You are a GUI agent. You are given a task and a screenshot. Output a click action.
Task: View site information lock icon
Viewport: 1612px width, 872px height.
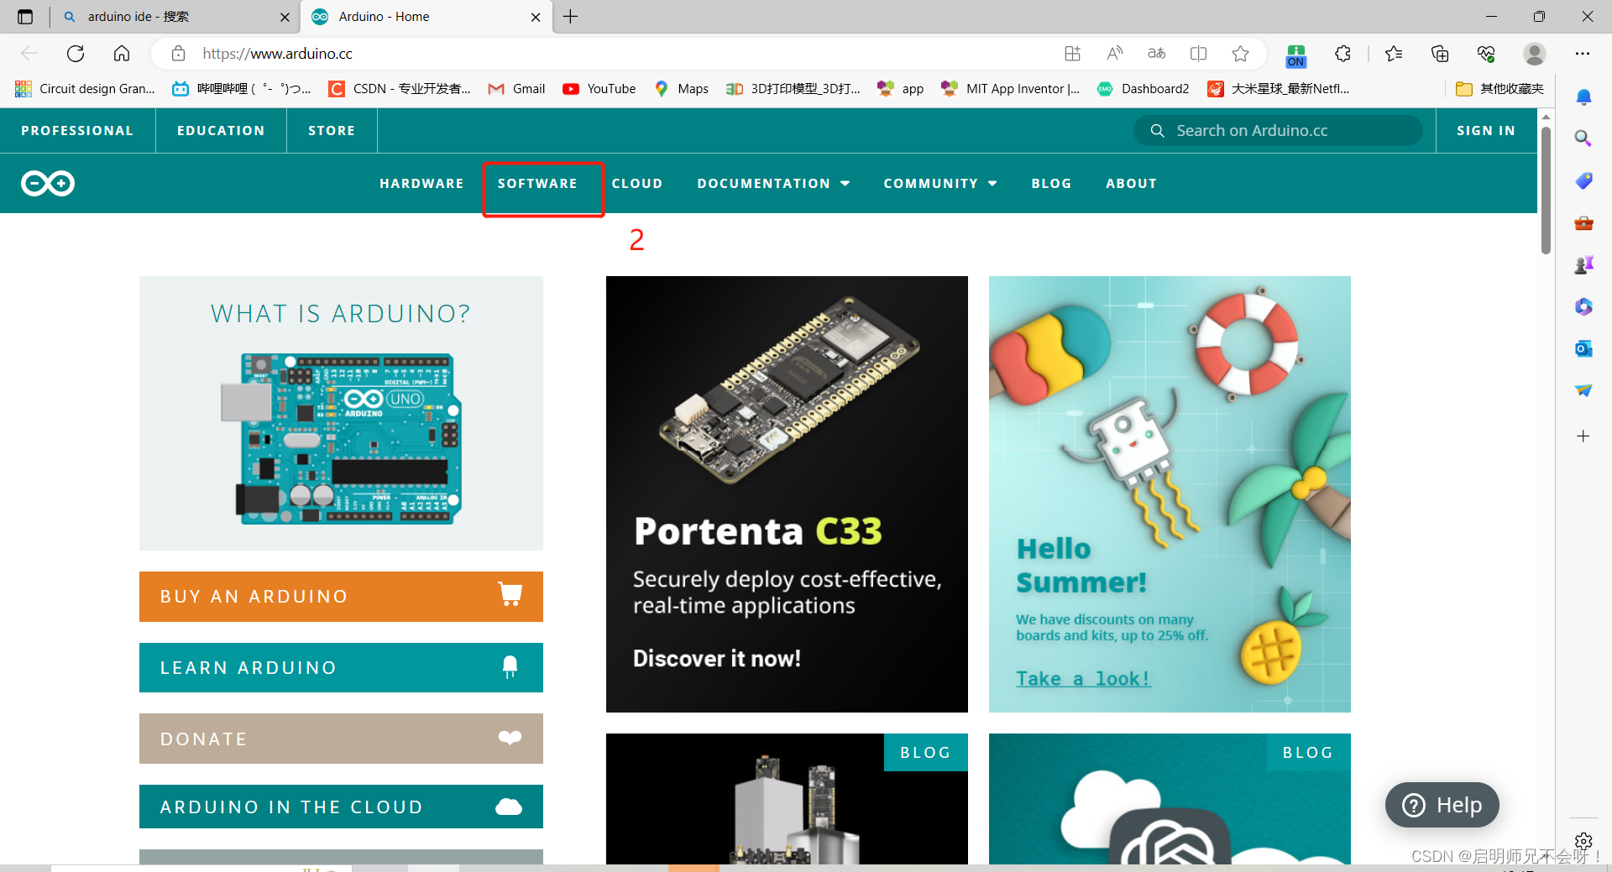tap(178, 54)
